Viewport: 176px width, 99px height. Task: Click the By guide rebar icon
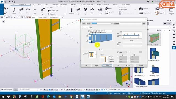pos(157,13)
